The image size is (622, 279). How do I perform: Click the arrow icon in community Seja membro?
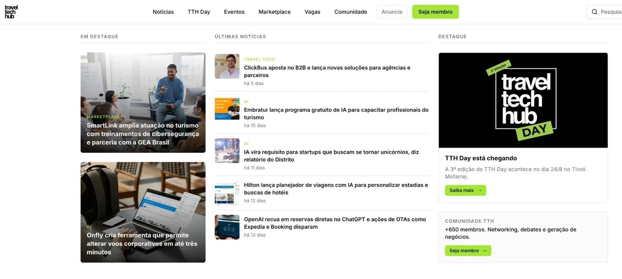tap(484, 251)
